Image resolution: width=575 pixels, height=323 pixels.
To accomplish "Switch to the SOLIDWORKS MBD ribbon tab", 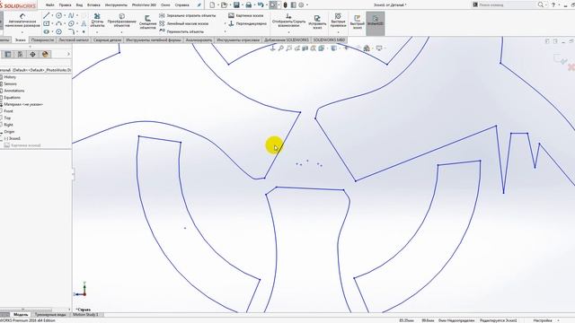I will (330, 39).
